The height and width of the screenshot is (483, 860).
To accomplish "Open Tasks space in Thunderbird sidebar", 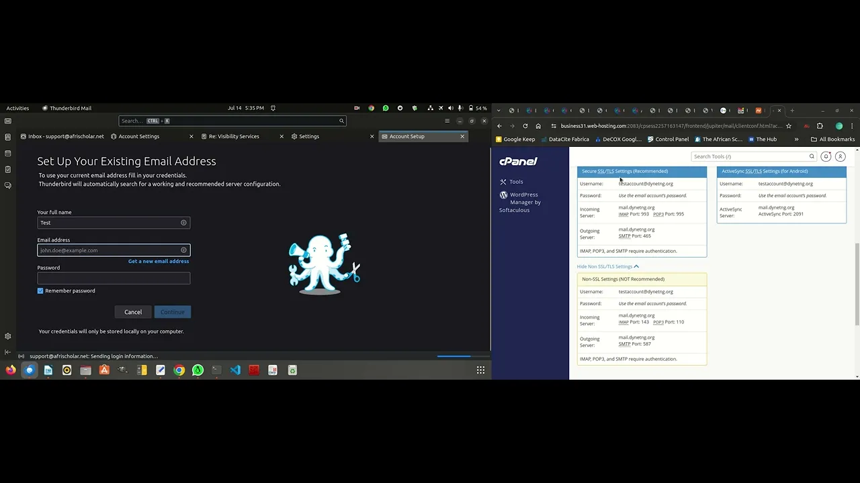I will click(7, 169).
